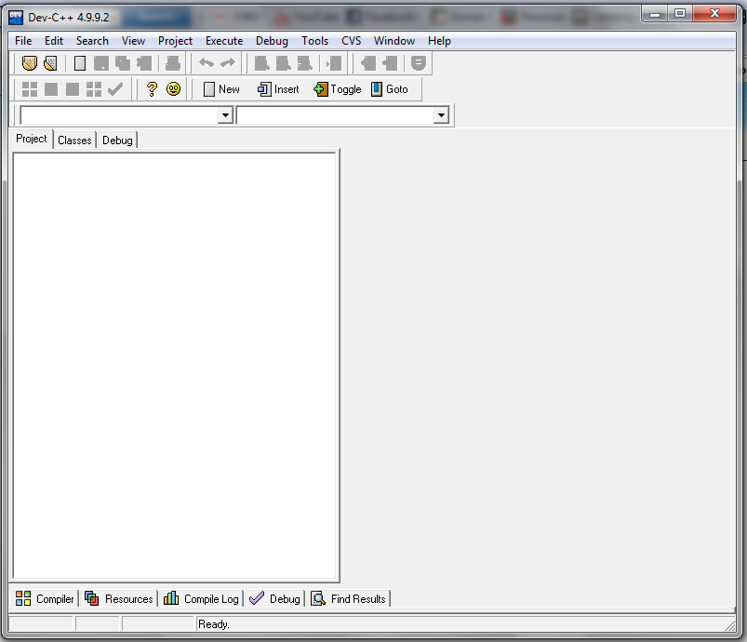
Task: Click the Toggle bookmarks button
Action: click(x=337, y=89)
